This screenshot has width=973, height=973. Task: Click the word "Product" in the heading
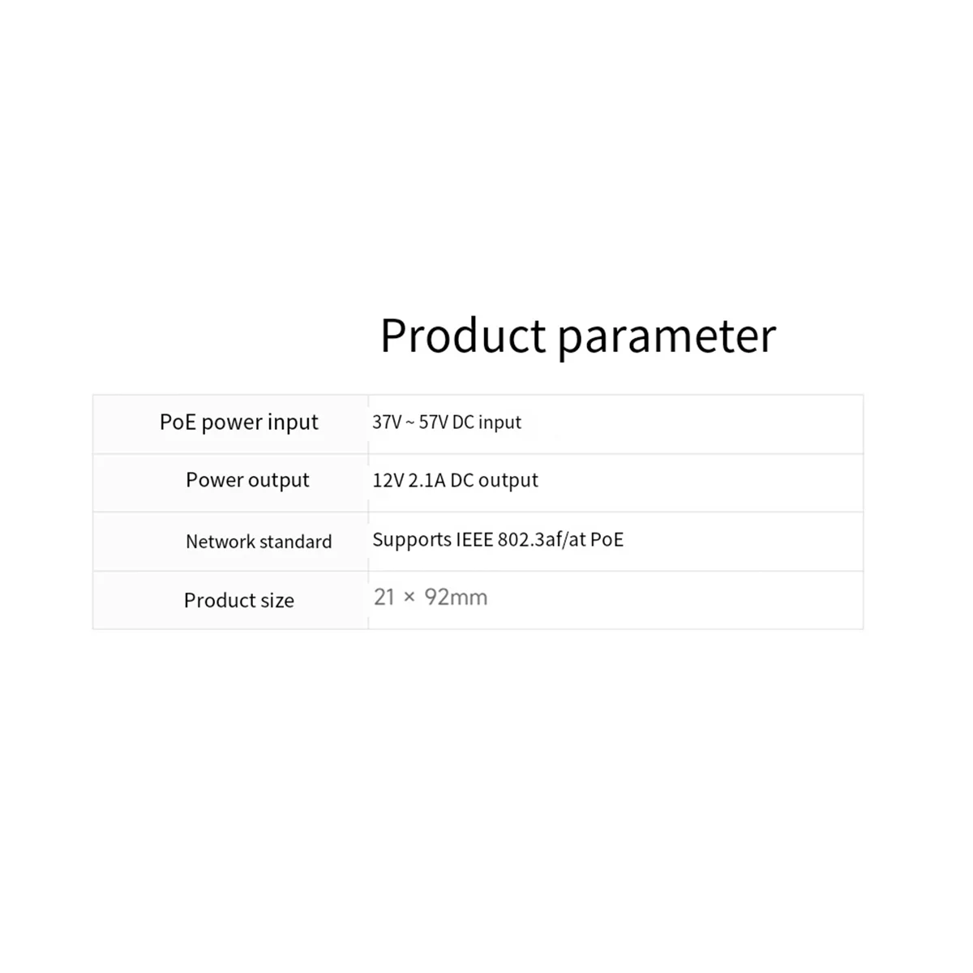pyautogui.click(x=463, y=336)
